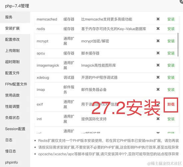Select the 安装扩展 sidebar tab

15,28
